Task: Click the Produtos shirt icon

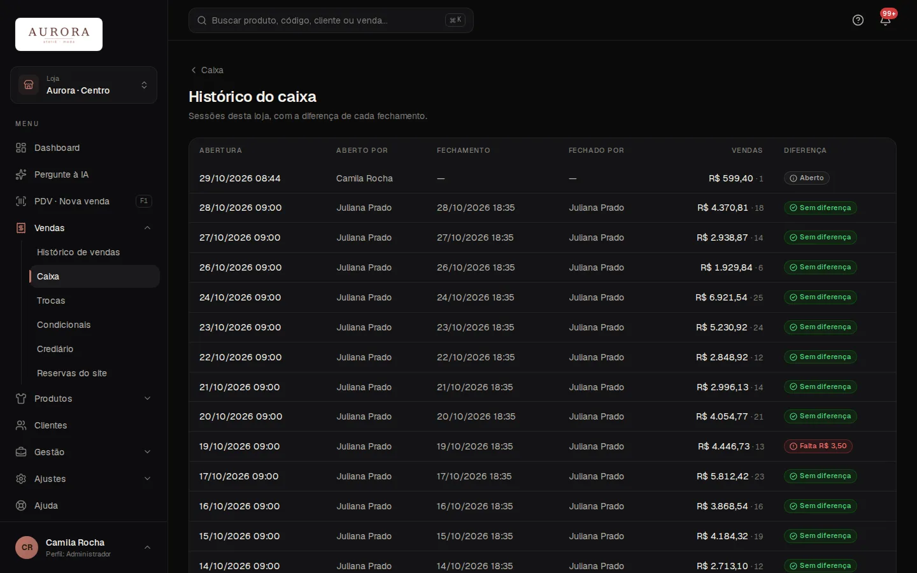Action: click(x=21, y=399)
